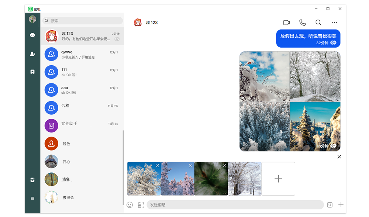Open the qwwe group chat
Screen dimensions: 369x217
point(82,55)
